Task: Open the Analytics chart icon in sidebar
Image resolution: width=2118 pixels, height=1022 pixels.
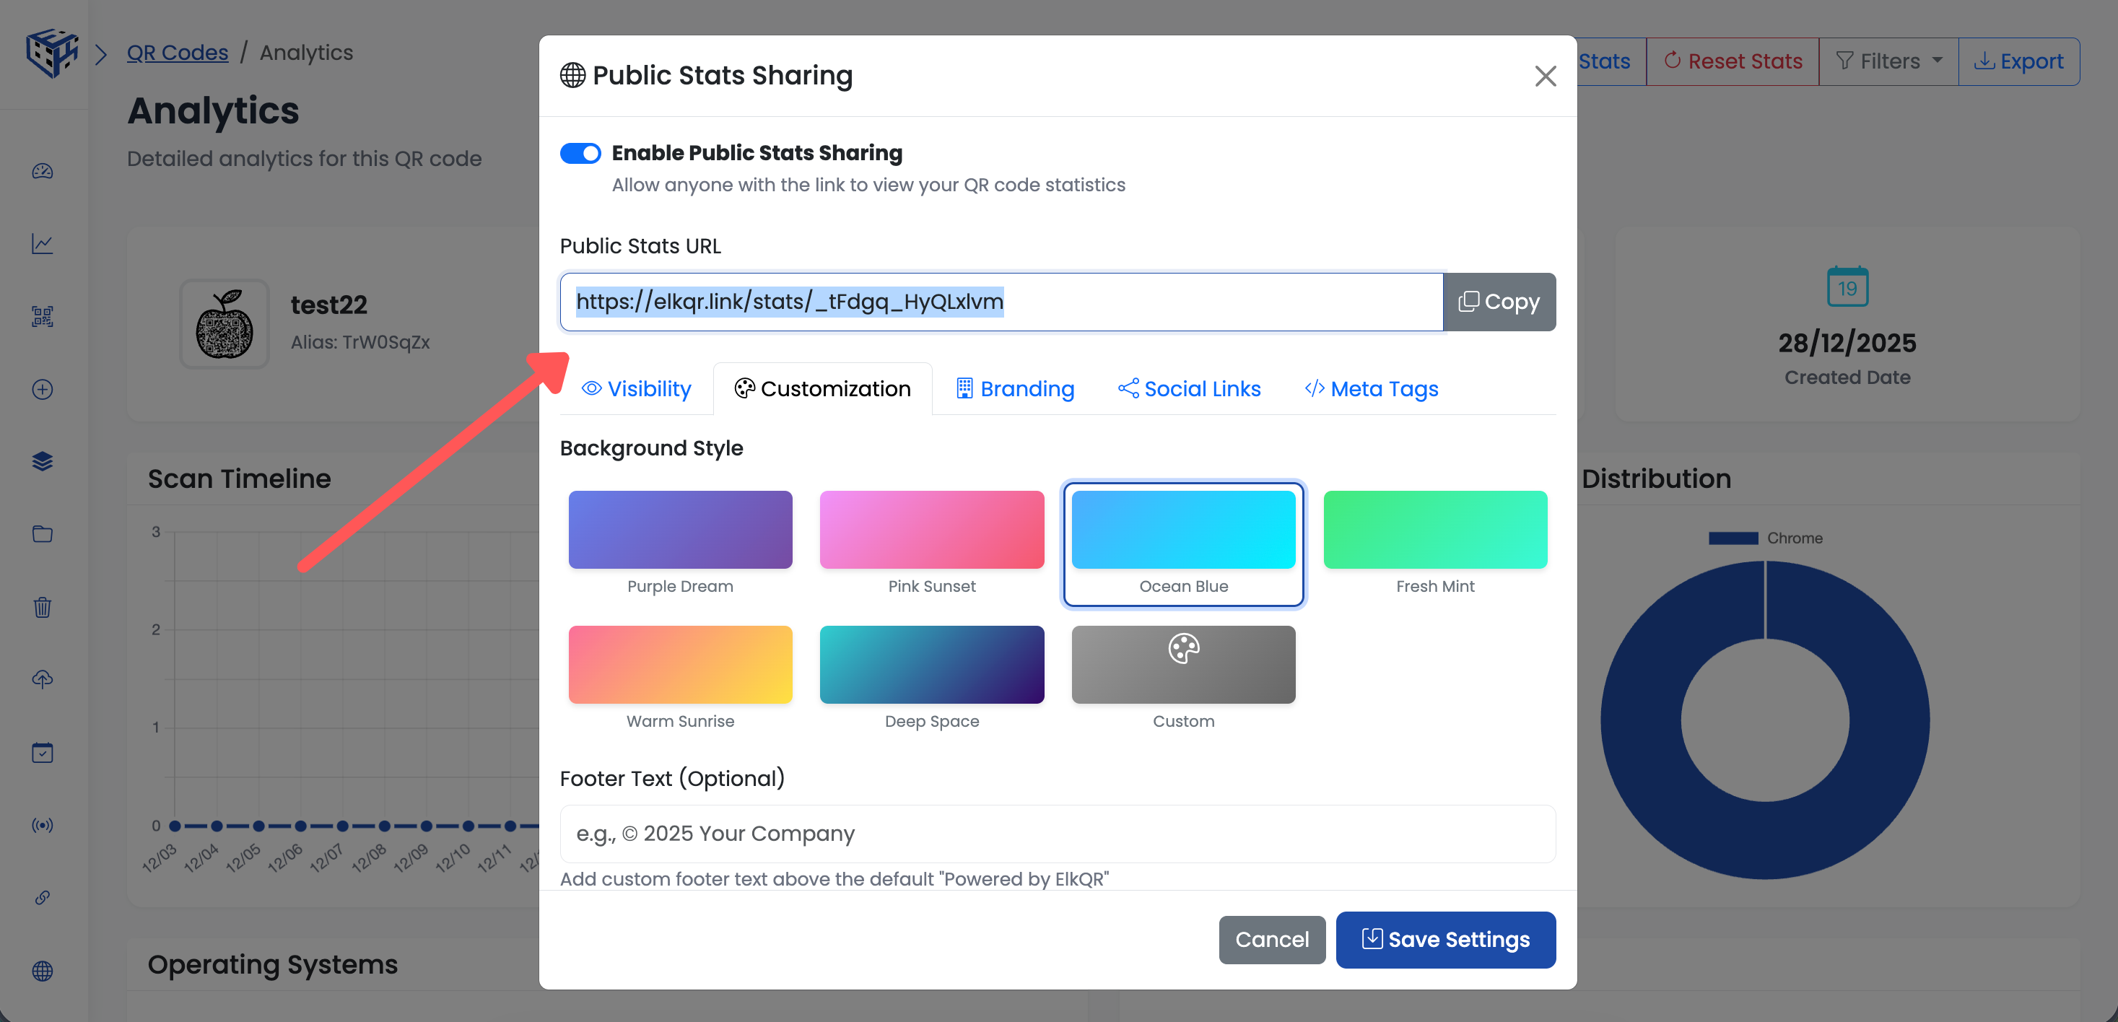Action: (42, 243)
